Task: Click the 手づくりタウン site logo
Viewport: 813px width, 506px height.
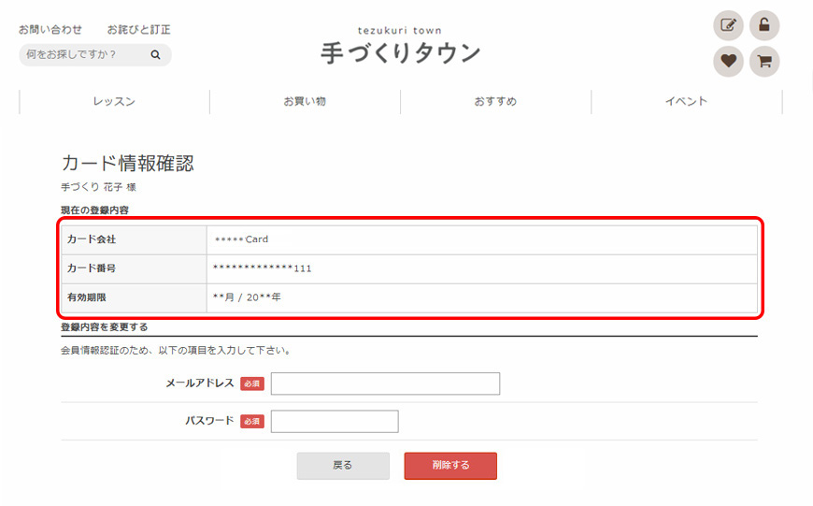Action: 400,47
